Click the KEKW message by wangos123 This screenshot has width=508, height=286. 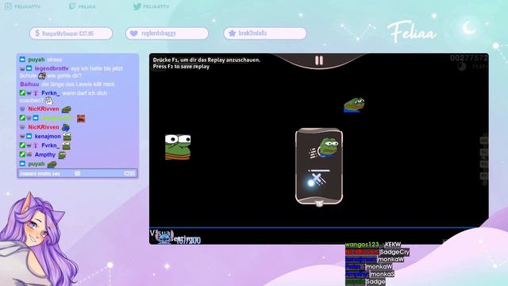point(393,245)
